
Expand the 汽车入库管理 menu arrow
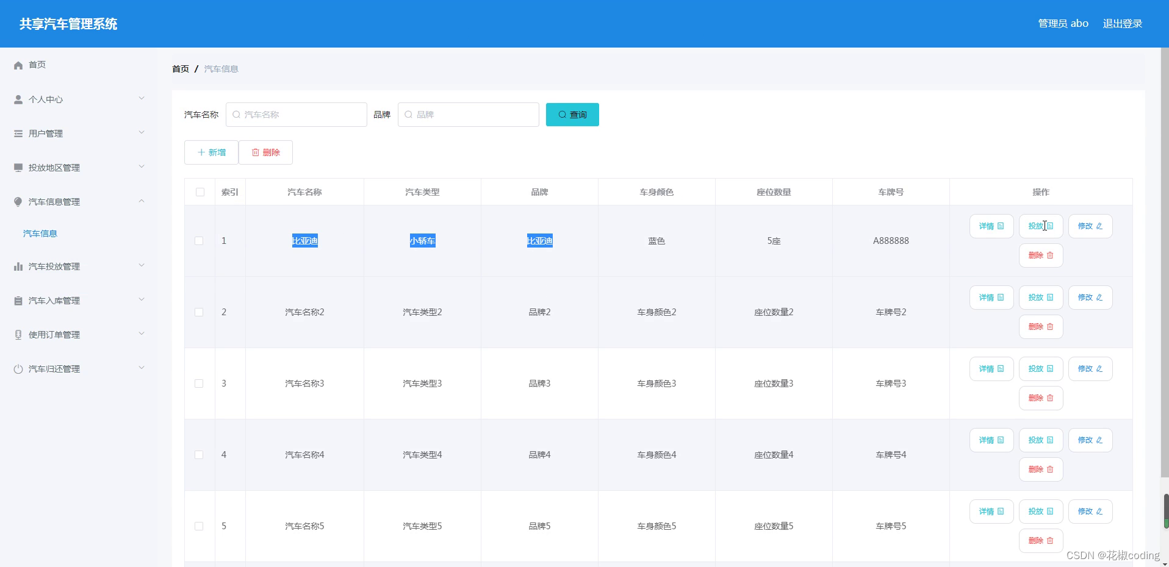click(142, 299)
